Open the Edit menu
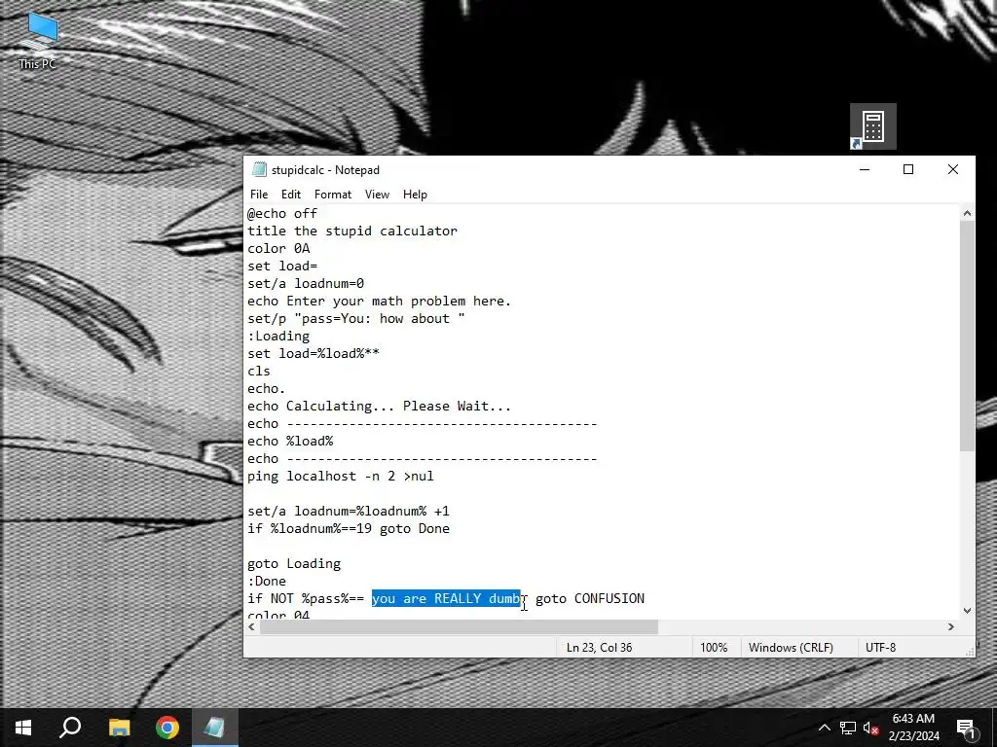The width and height of the screenshot is (997, 747). pyautogui.click(x=291, y=195)
